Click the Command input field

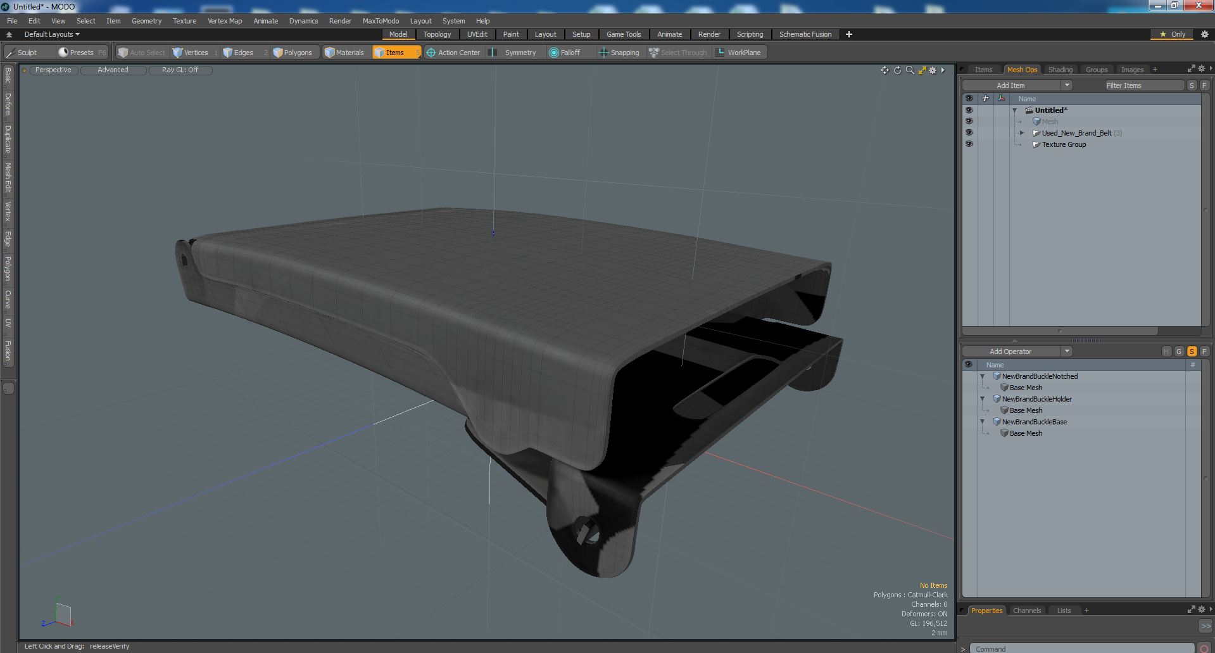click(1082, 649)
